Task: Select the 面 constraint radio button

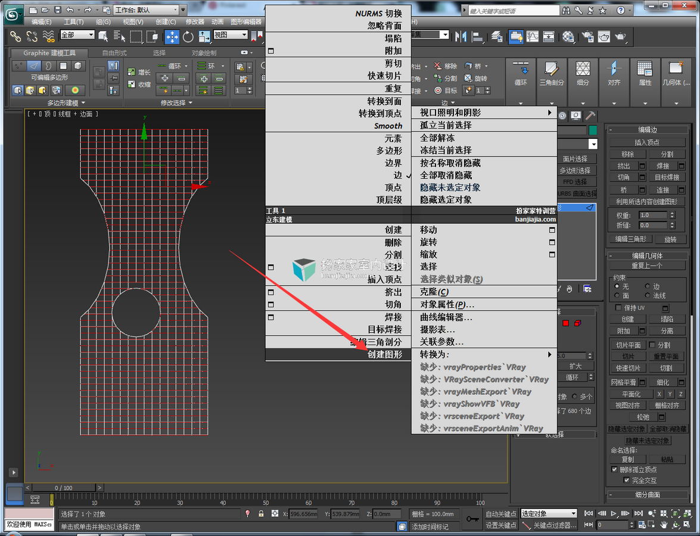Action: pyautogui.click(x=617, y=295)
